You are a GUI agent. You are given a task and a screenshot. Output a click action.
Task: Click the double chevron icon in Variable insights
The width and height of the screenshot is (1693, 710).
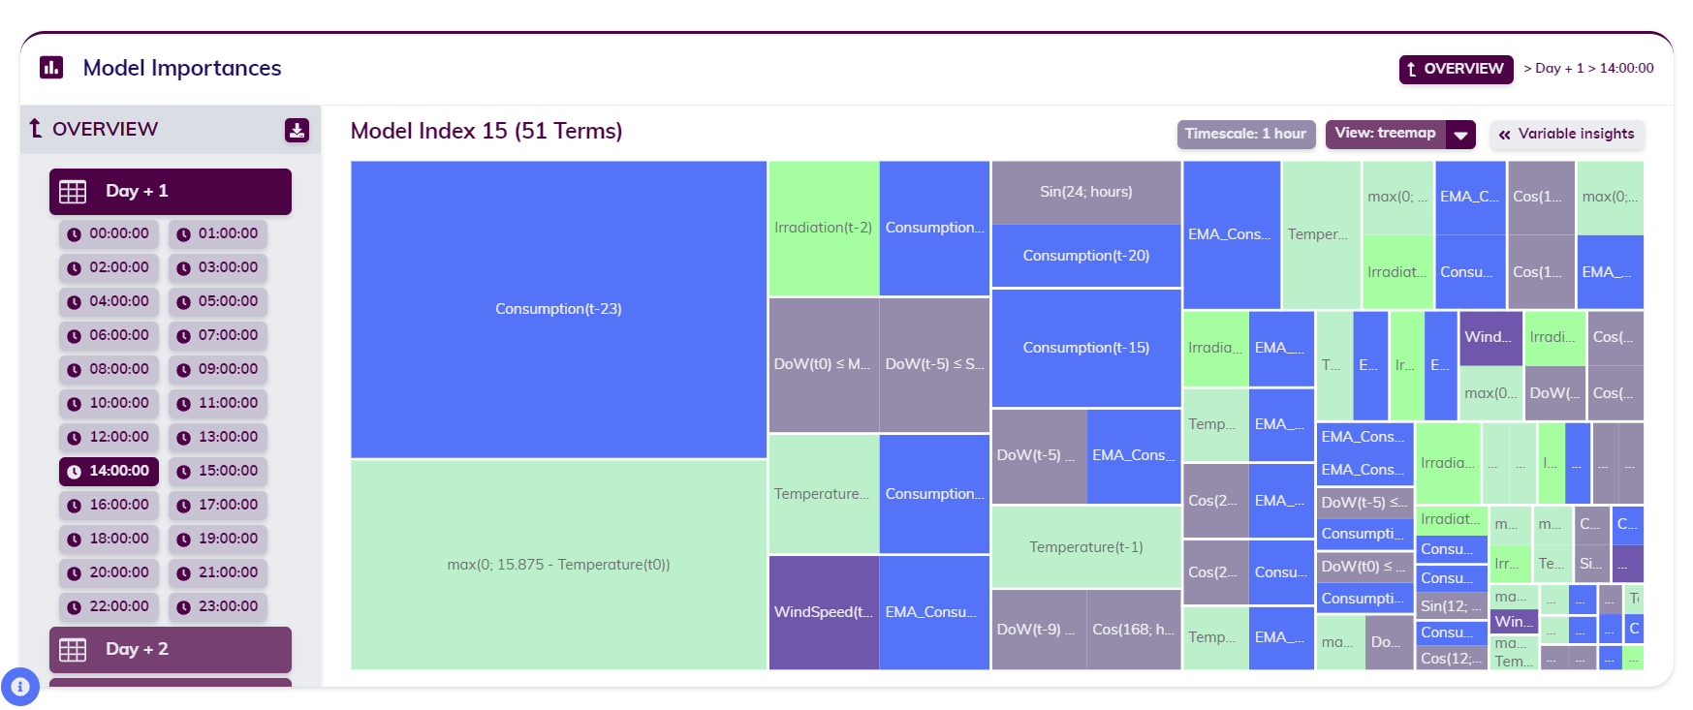point(1504,135)
